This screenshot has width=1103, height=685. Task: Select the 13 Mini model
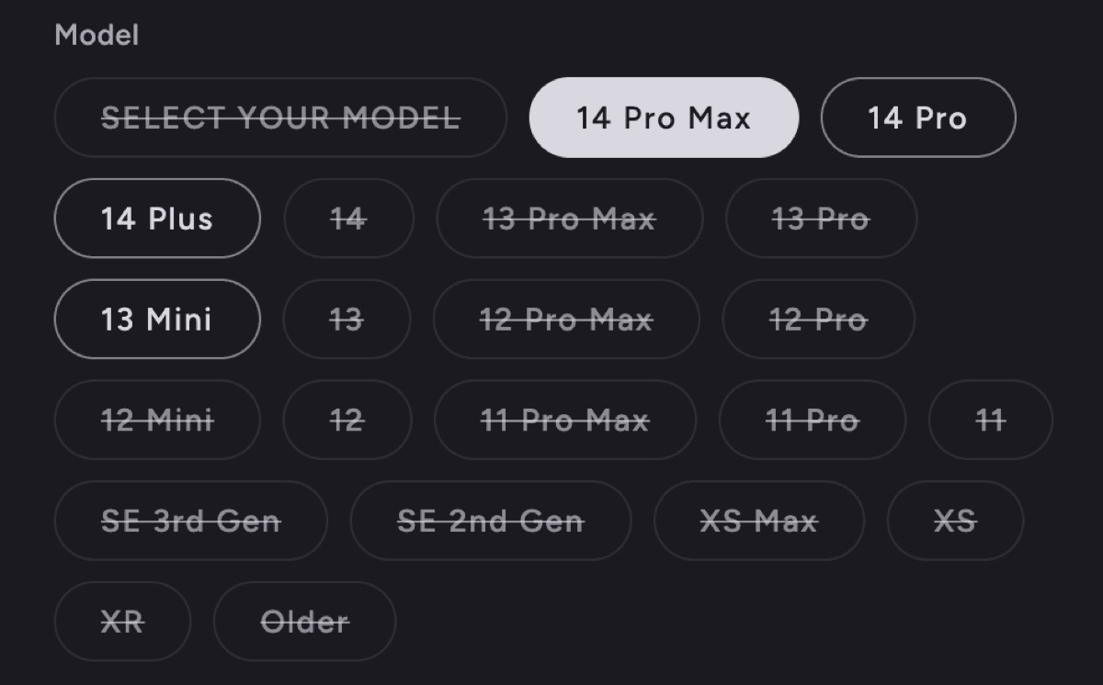tap(157, 320)
